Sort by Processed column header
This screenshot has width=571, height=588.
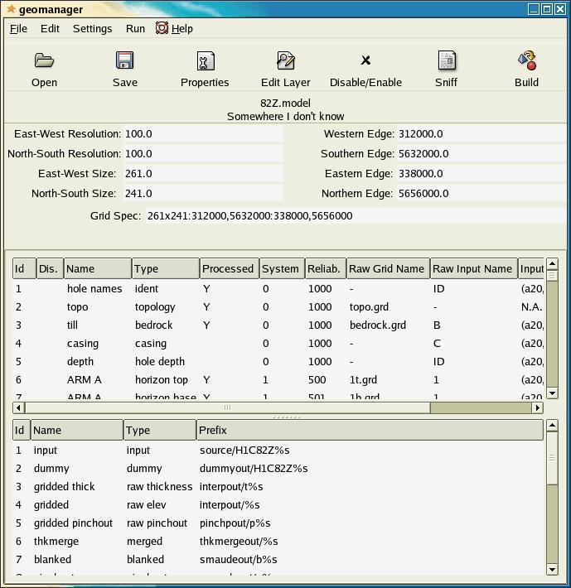tap(228, 268)
